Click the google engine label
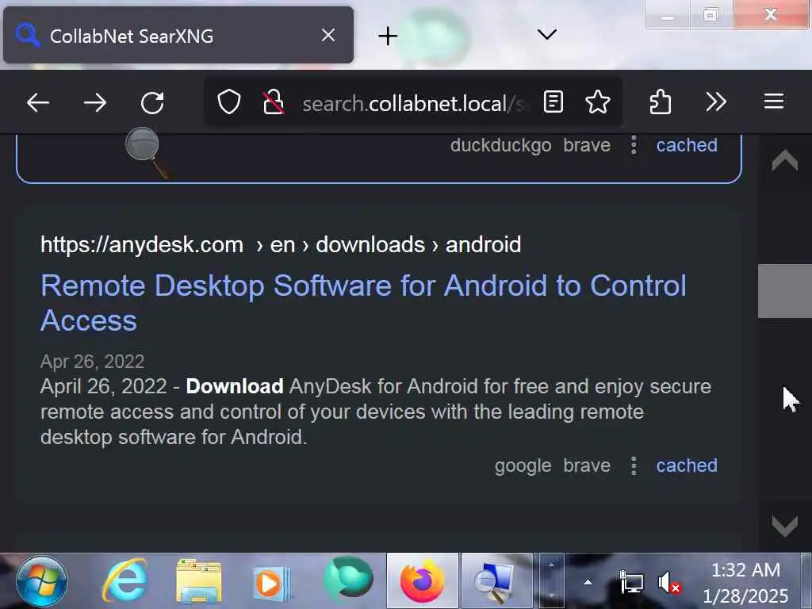The height and width of the screenshot is (609, 812). click(523, 466)
